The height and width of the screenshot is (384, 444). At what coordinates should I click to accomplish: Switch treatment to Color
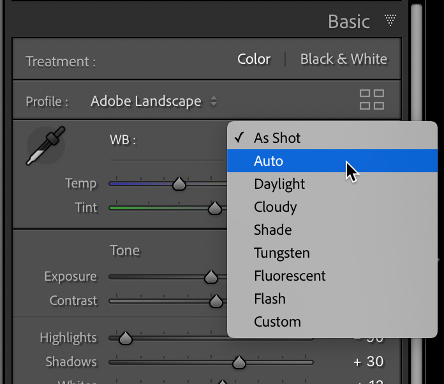click(x=254, y=59)
